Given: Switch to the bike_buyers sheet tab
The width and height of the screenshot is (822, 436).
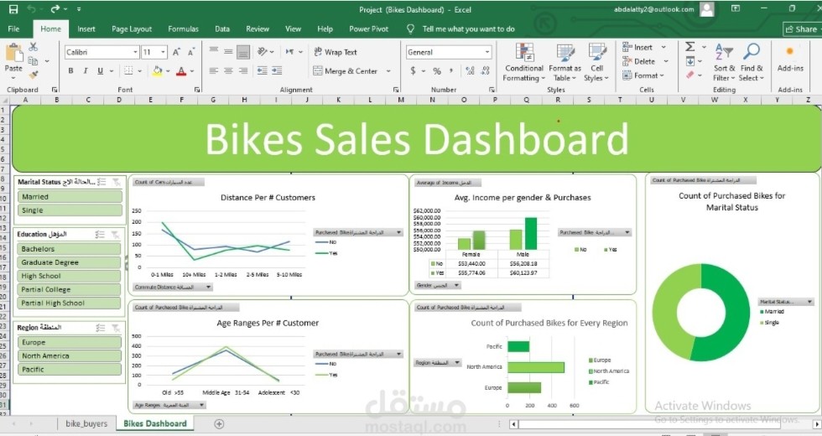Looking at the screenshot, I should 86,423.
